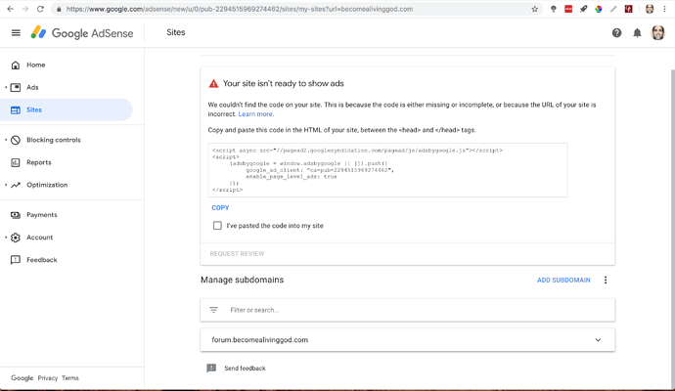The width and height of the screenshot is (675, 391).
Task: Expand the Ads menu arrow
Action: click(6, 87)
